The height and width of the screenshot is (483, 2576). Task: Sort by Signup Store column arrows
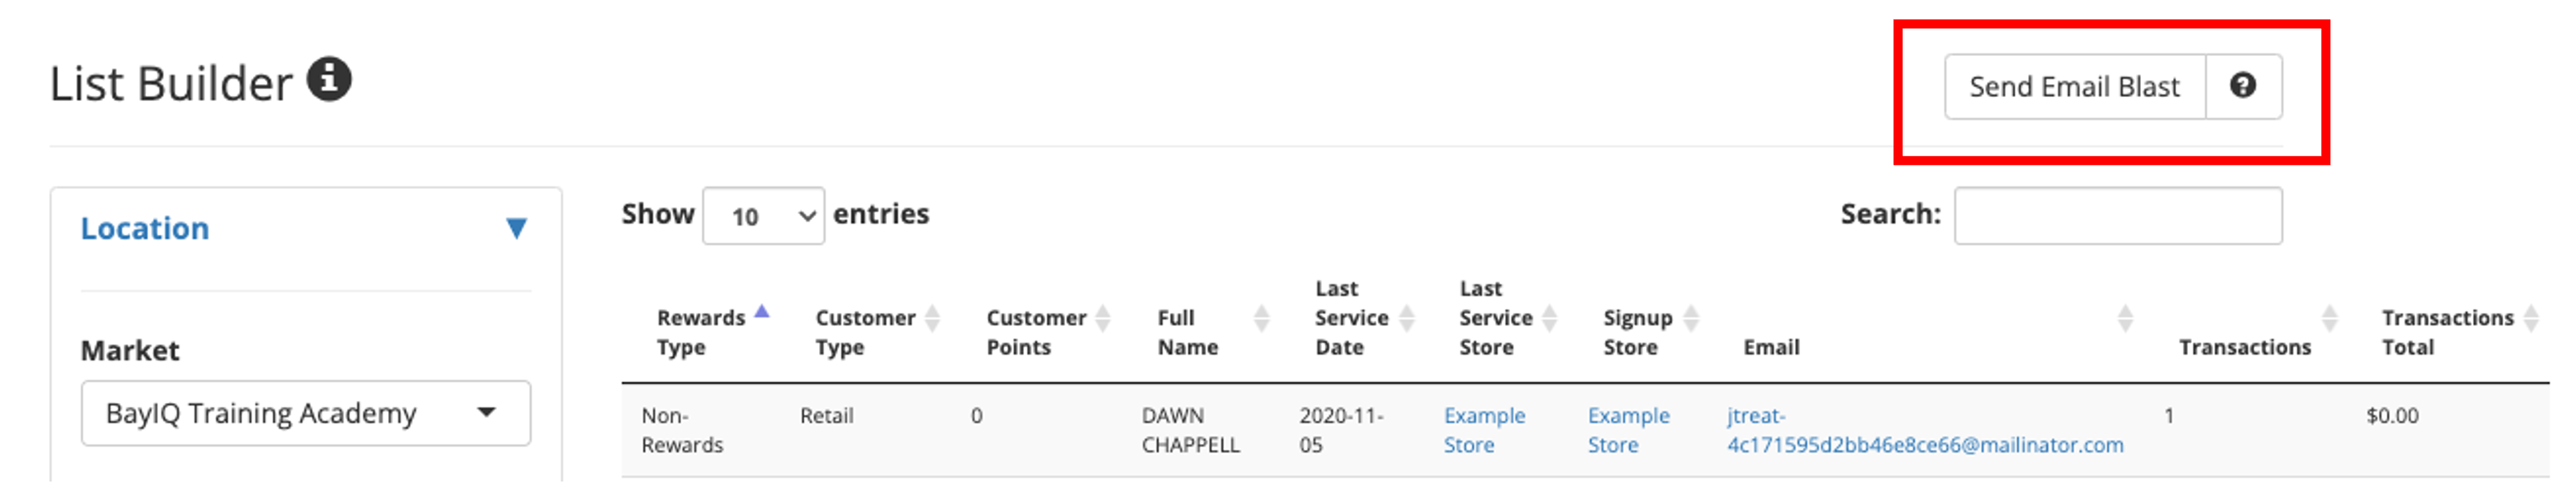(x=1691, y=318)
